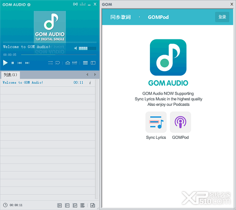Open file using the eject icon
The height and width of the screenshot is (210, 236).
click(x=68, y=63)
